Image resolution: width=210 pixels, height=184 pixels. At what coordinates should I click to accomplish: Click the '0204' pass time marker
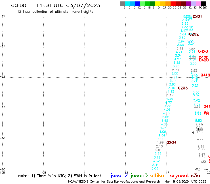click(171, 143)
